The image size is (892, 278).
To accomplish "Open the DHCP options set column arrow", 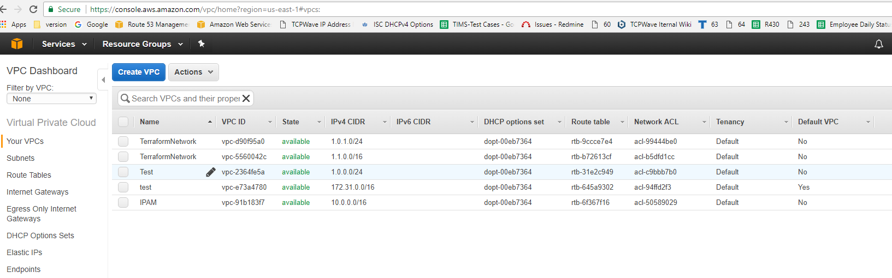I will (559, 122).
